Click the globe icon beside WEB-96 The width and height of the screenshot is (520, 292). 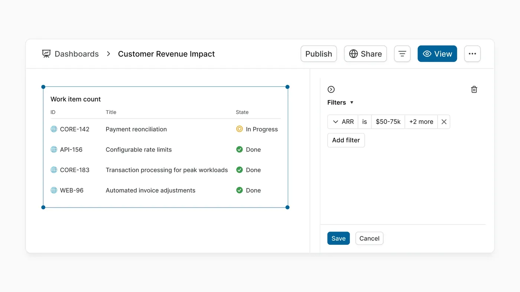pos(54,190)
